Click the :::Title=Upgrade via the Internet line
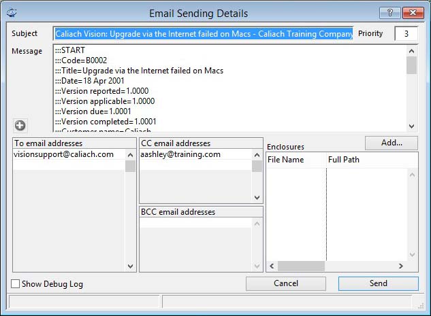431x316 pixels. pos(139,71)
